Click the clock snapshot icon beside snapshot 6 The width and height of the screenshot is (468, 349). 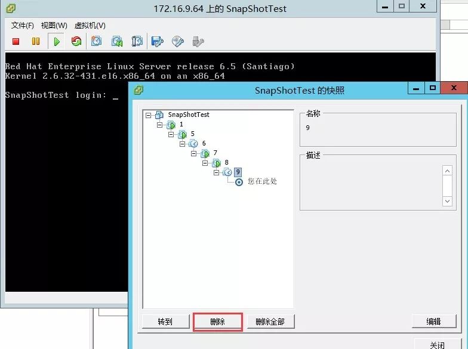193,144
